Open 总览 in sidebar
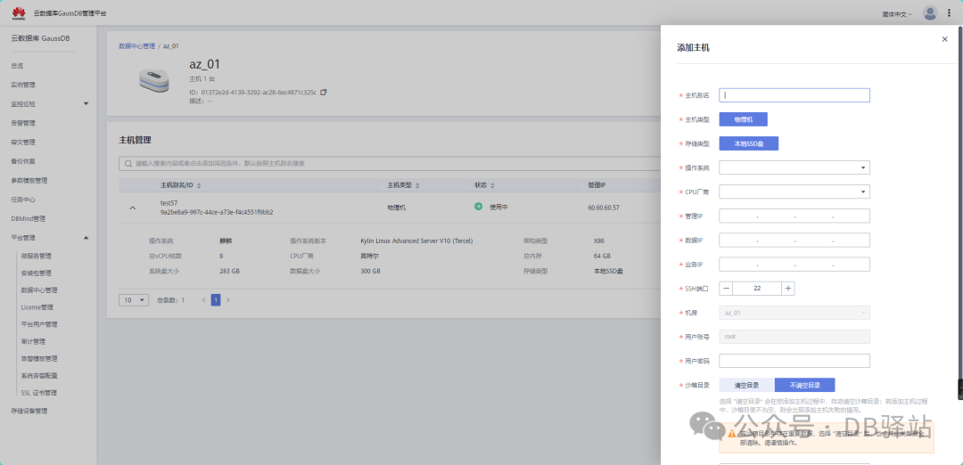 click(17, 66)
